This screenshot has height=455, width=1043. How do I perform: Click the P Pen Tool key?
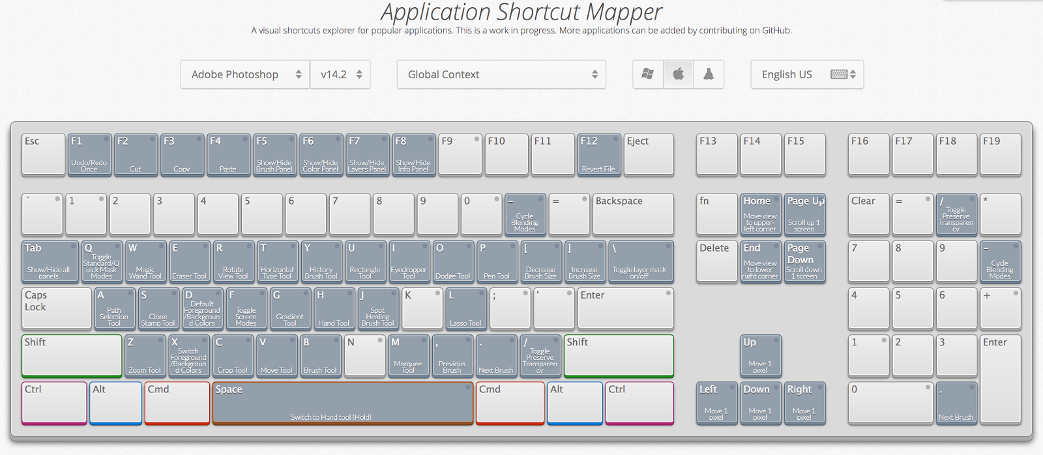(x=497, y=261)
